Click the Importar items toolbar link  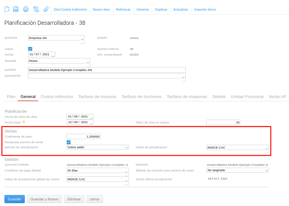[x=205, y=9]
